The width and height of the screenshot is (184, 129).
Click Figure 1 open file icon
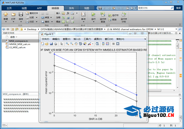[x=47, y=44]
